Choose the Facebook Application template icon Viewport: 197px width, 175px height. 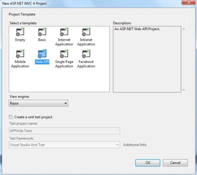click(x=86, y=54)
